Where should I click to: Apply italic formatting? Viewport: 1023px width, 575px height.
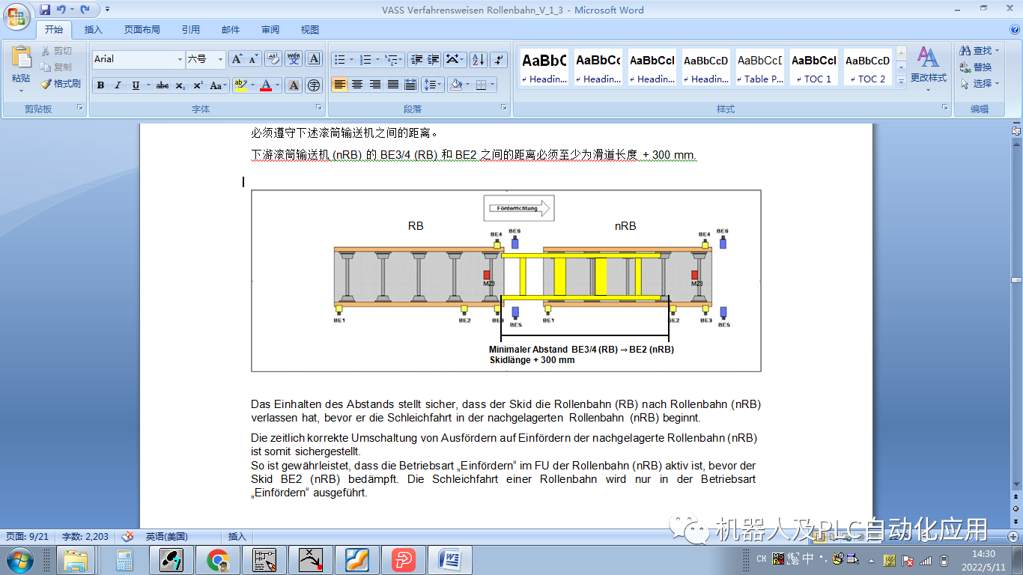click(x=118, y=85)
